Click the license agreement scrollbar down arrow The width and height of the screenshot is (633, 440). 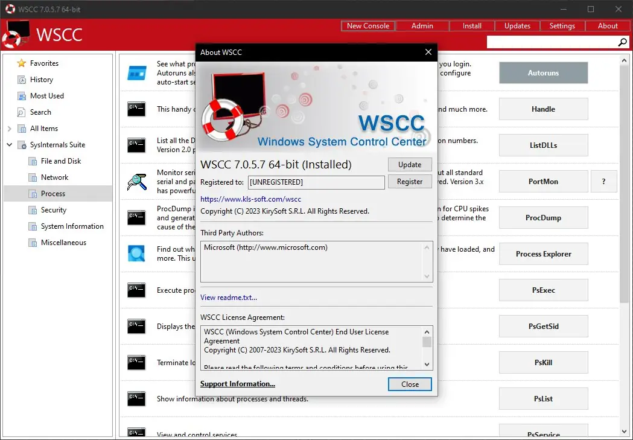[427, 363]
